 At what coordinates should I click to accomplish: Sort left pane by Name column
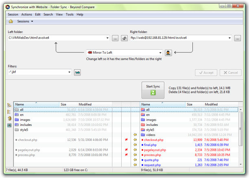point(37,104)
